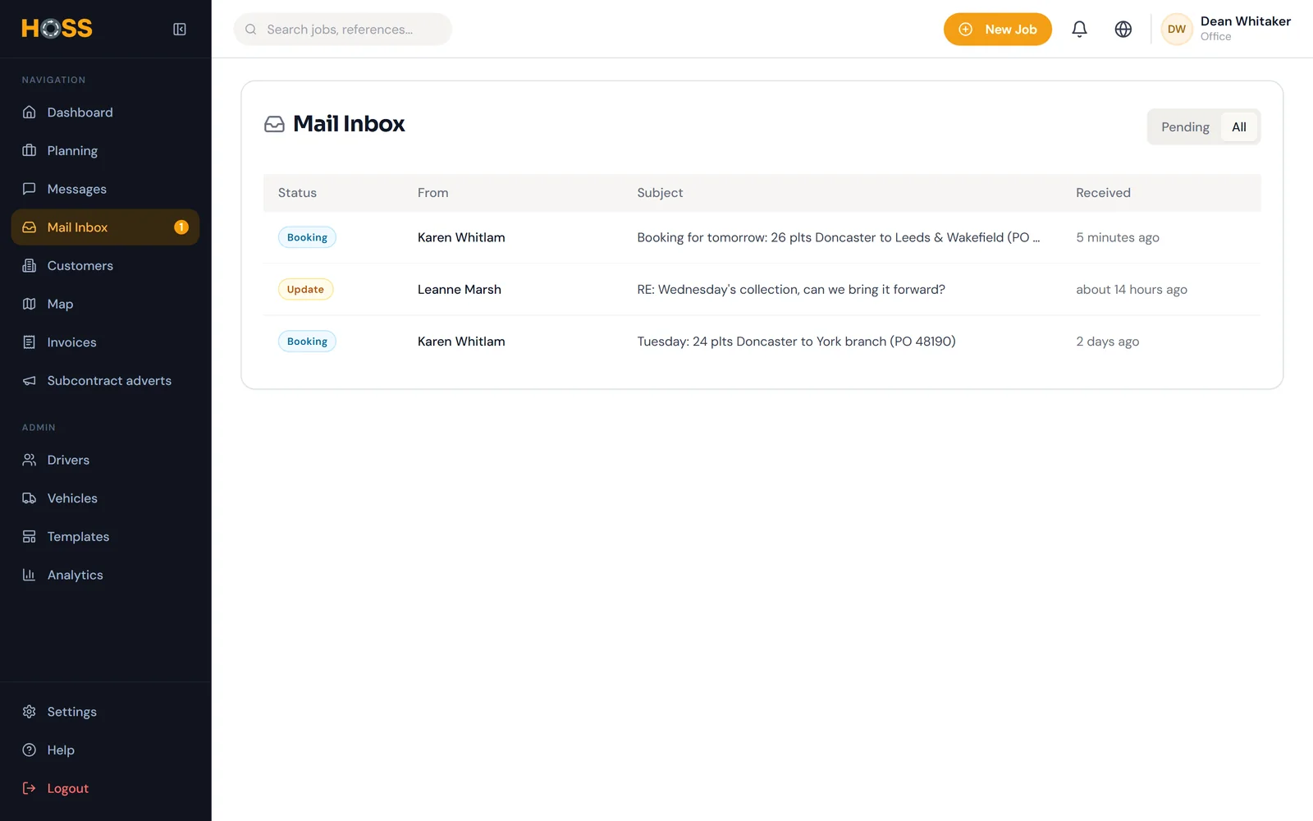Click the search magnifier icon
Screen dimensions: 1313x821
(251, 30)
